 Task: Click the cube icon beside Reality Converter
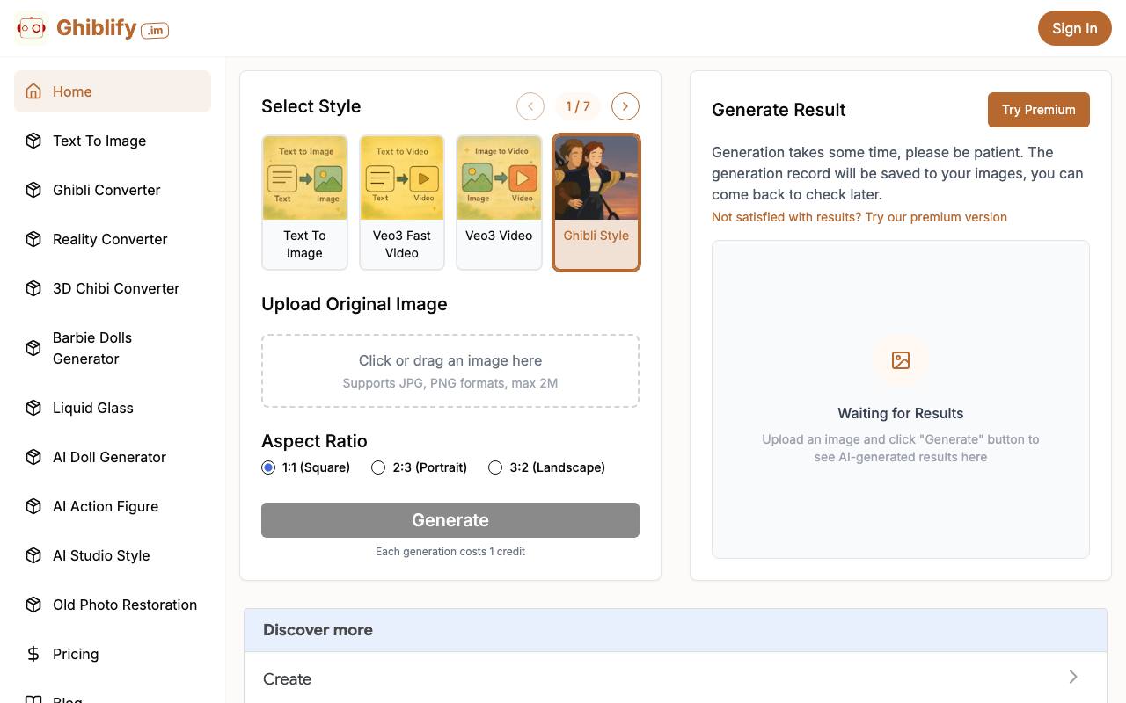pyautogui.click(x=33, y=239)
